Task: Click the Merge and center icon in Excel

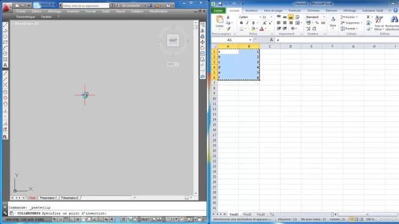Action: tap(297, 23)
